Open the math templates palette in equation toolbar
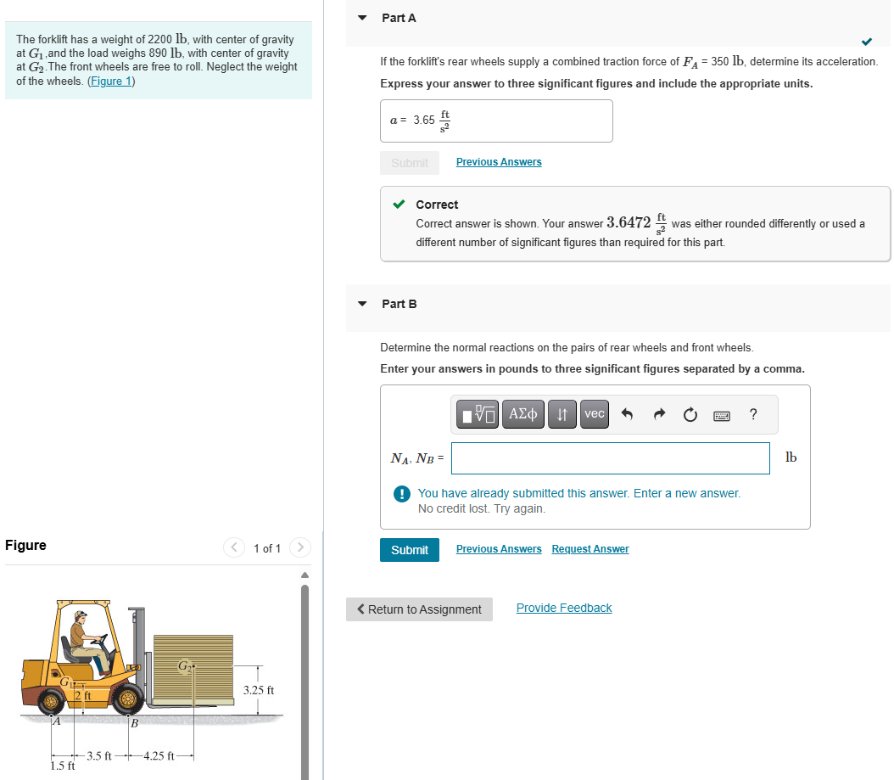Viewport: 894px width, 780px height. tap(477, 414)
